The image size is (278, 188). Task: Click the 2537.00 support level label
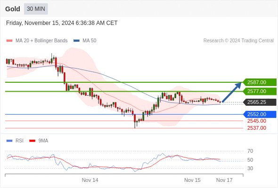[256, 128]
